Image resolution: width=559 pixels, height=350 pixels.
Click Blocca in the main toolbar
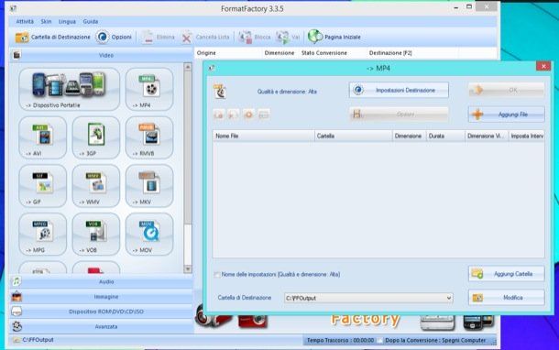point(255,37)
